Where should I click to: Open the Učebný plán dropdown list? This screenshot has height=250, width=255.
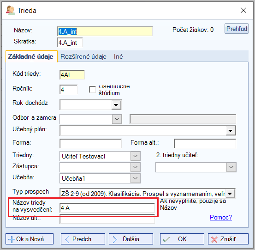pos(230,131)
